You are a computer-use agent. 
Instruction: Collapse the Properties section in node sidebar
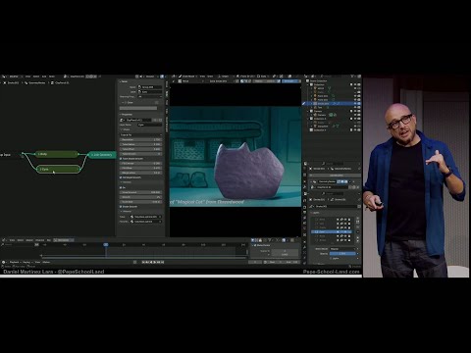127,115
